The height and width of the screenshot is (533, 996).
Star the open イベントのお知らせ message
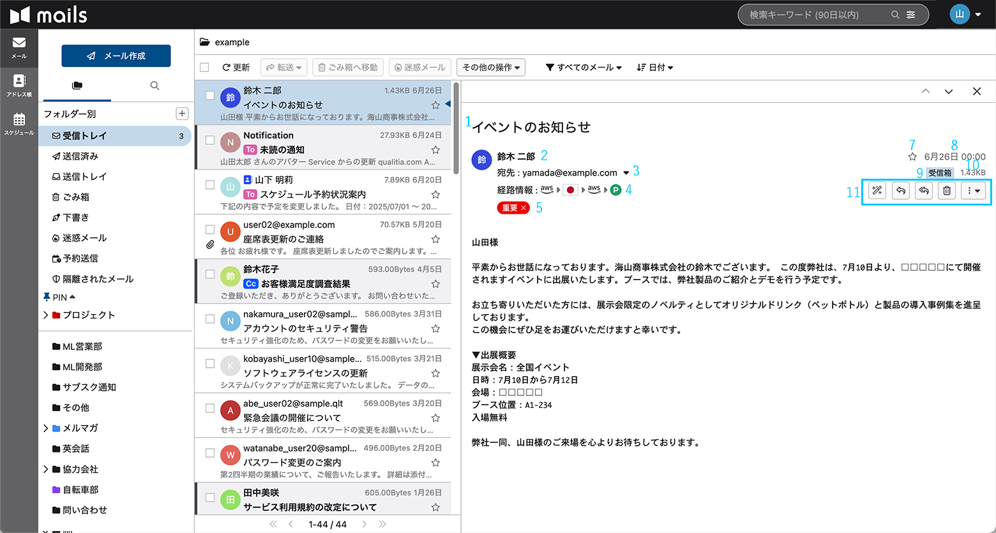click(912, 156)
